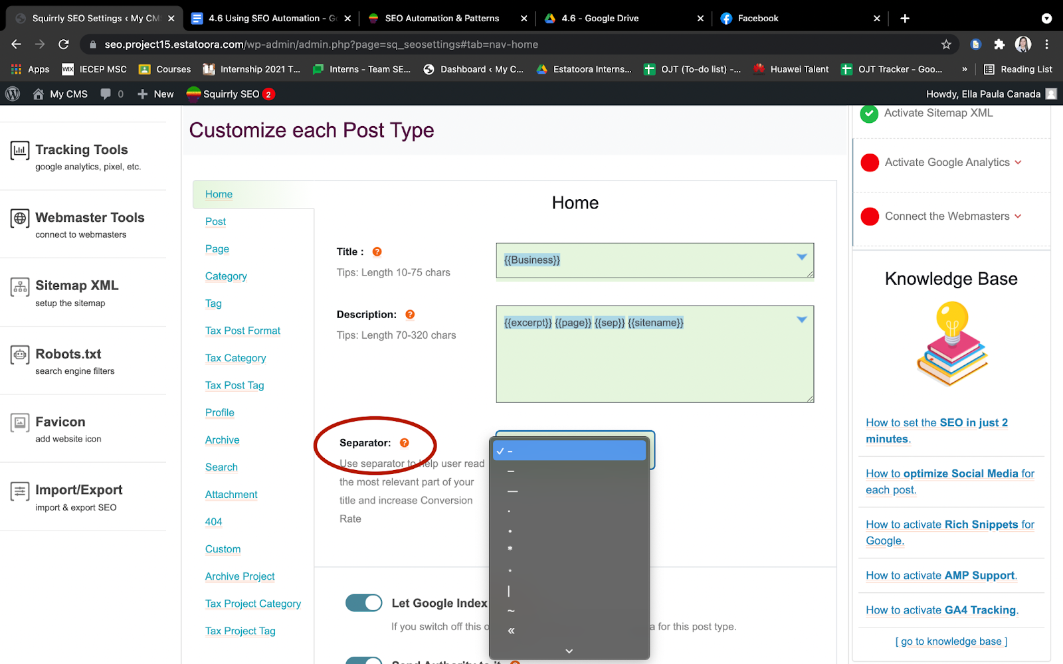Click the New button in admin bar

coord(155,94)
